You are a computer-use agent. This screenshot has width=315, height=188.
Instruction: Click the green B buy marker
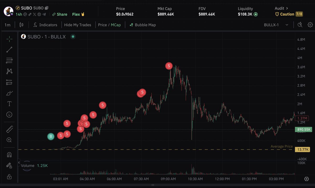pos(51,136)
